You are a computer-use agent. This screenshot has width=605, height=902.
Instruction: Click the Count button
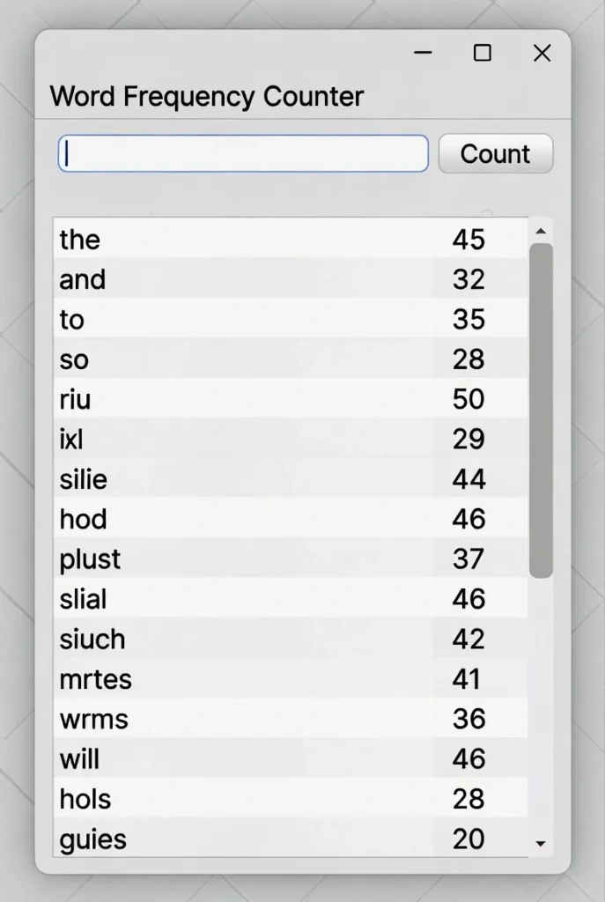(x=495, y=153)
